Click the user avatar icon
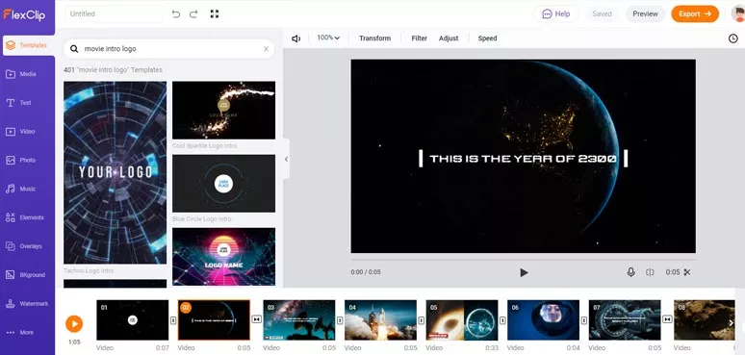 tap(738, 13)
